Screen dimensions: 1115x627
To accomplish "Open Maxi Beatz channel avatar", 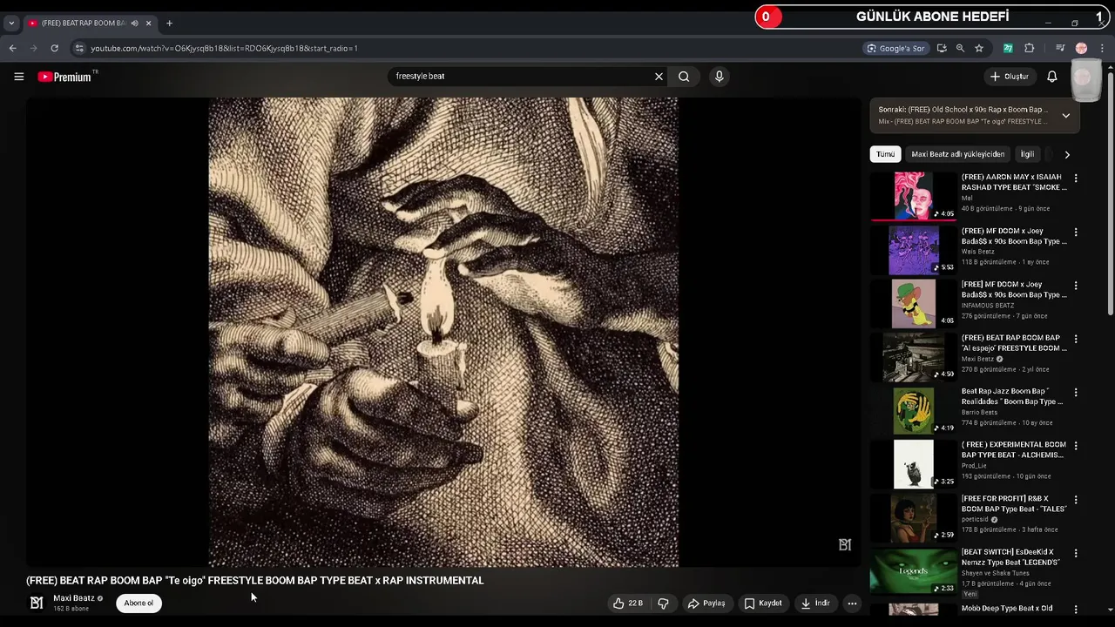I will click(x=37, y=603).
